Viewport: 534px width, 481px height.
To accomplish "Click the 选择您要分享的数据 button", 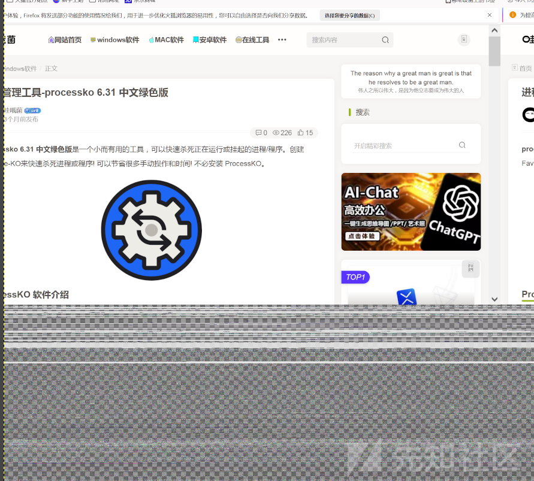I will pos(349,16).
